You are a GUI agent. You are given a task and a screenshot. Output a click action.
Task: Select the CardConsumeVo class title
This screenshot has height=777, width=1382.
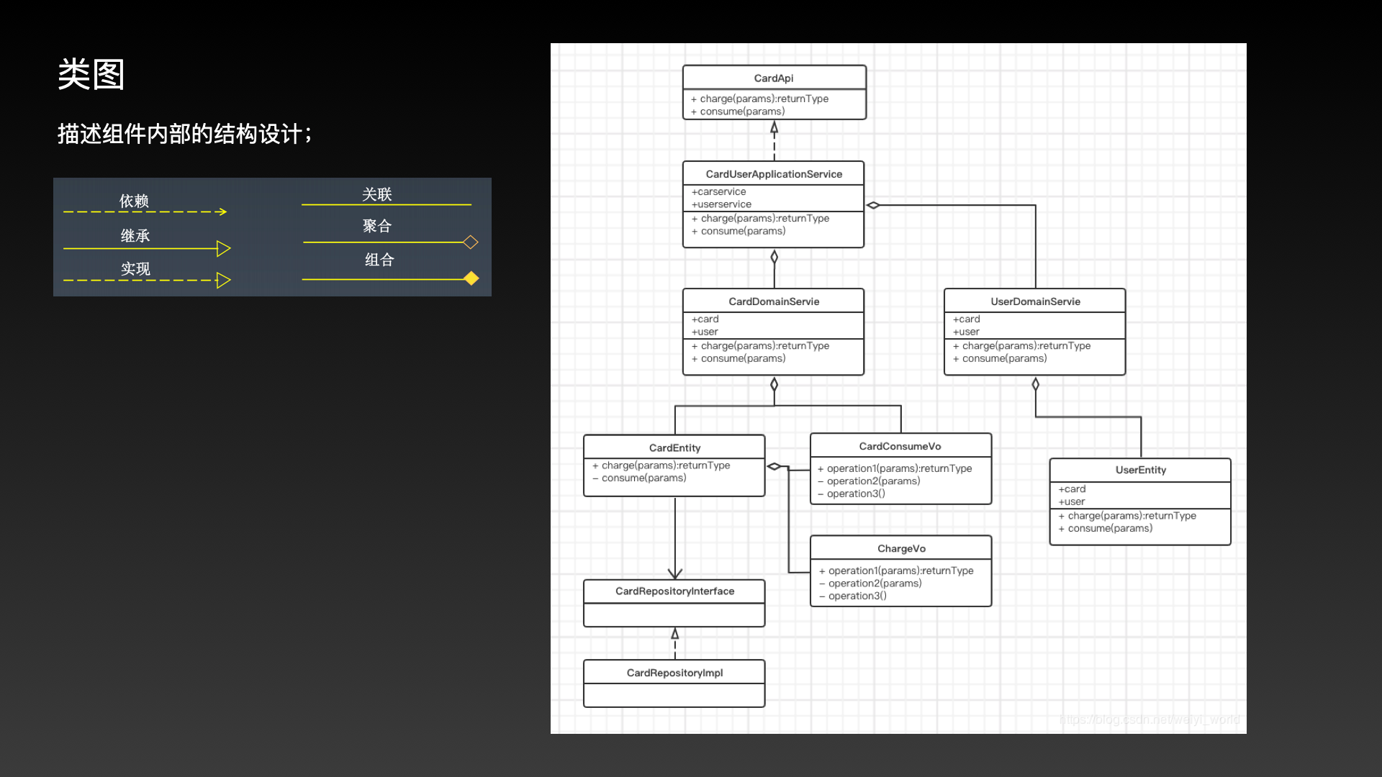pos(900,446)
